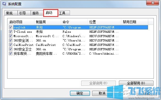This screenshot has width=161, height=100.
Task: Click the 位置 column header
Action: pyautogui.click(x=104, y=22)
